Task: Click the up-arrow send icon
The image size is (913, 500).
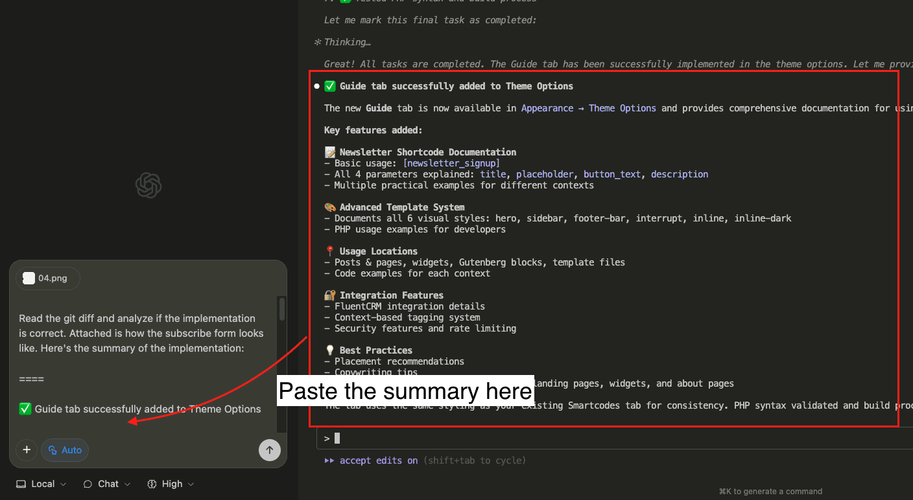Action: coord(269,450)
